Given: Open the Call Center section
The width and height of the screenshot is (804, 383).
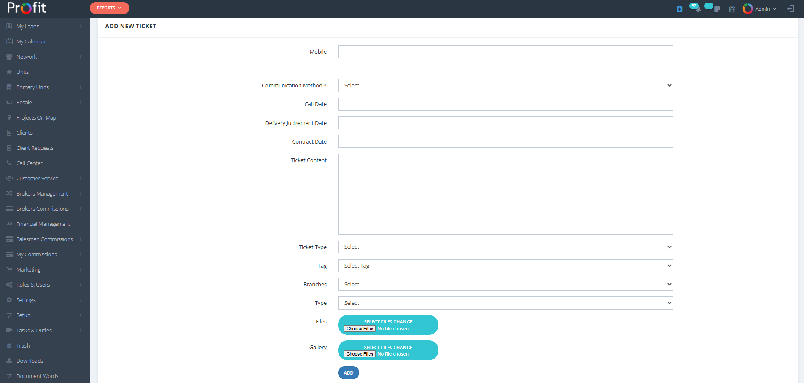Looking at the screenshot, I should 29,163.
